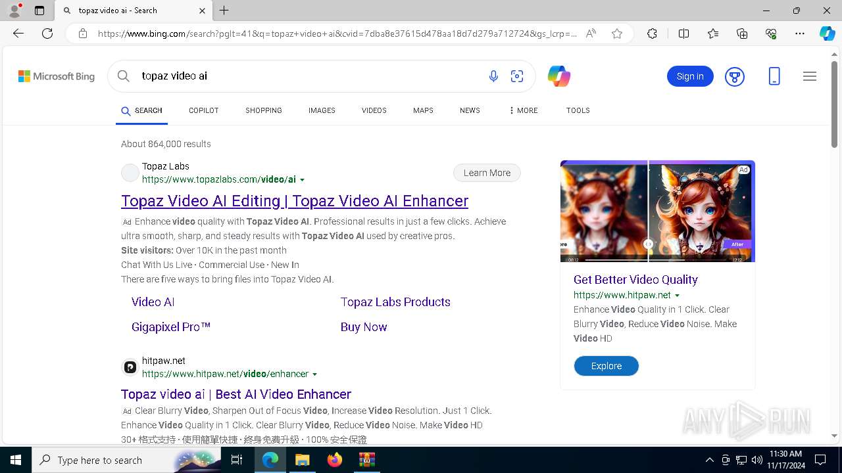Image resolution: width=842 pixels, height=473 pixels.
Task: Open Bing mobile app phone icon
Action: pos(774,76)
